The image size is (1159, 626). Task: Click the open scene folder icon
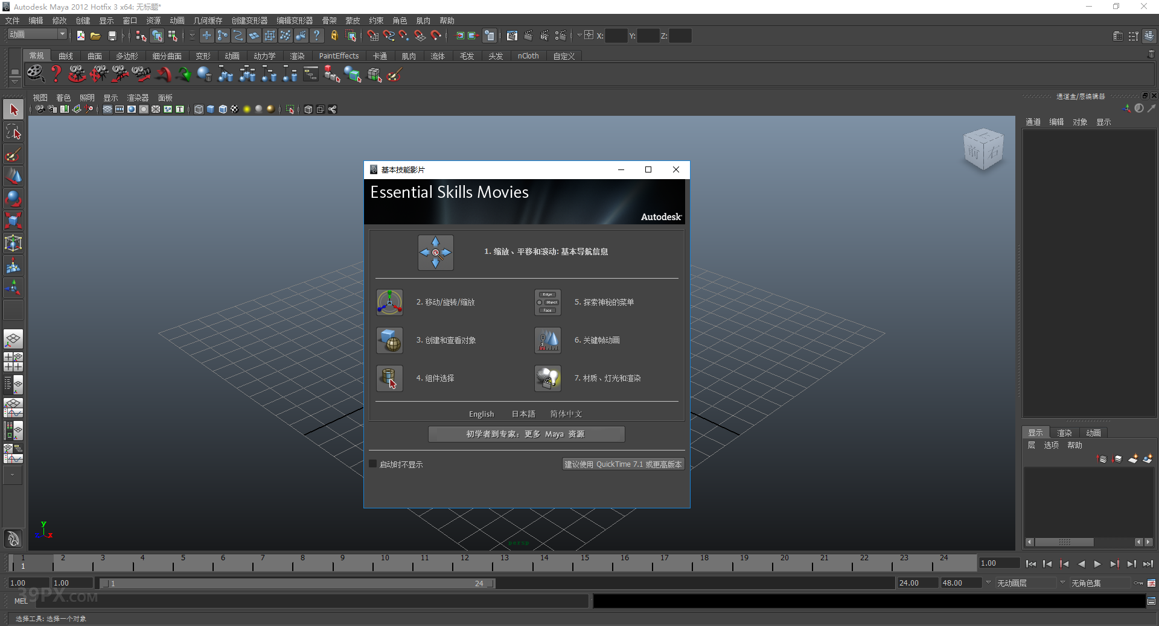(95, 36)
